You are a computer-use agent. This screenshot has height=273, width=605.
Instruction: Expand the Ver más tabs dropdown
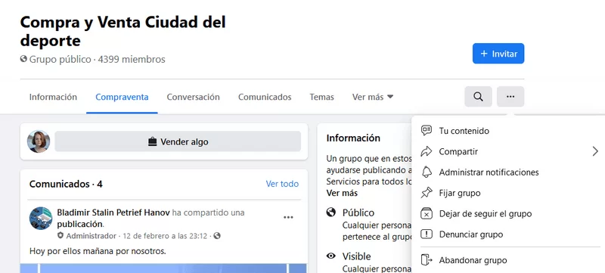click(x=373, y=97)
